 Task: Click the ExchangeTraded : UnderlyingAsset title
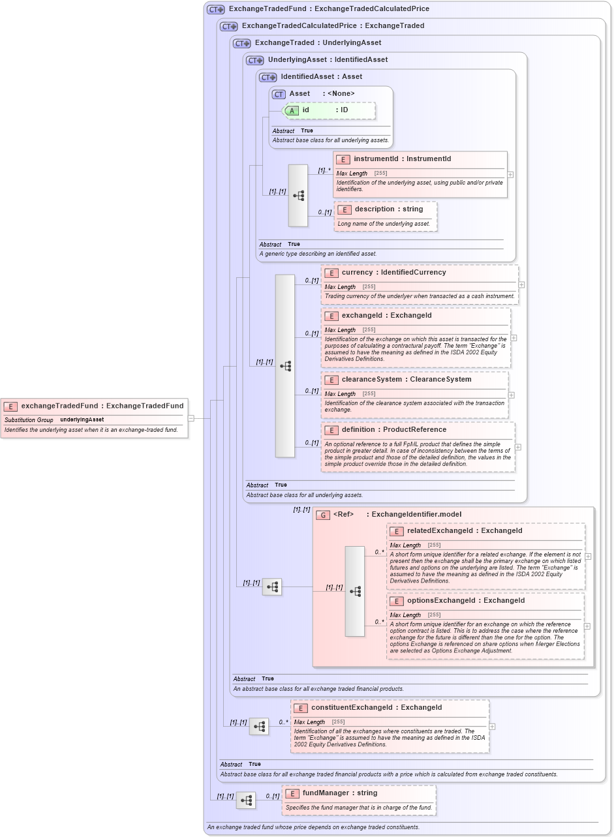pyautogui.click(x=318, y=44)
